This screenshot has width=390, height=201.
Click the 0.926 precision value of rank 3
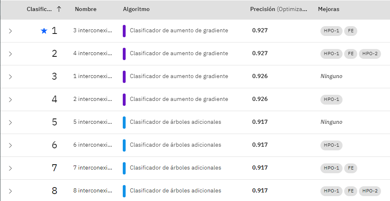tap(260, 76)
